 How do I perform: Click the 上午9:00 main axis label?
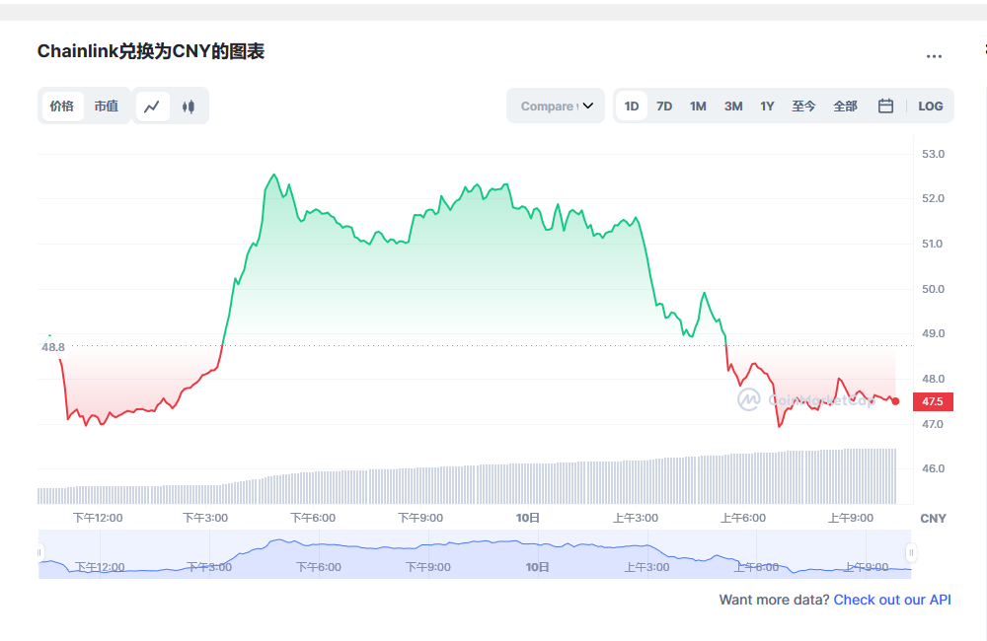(851, 518)
